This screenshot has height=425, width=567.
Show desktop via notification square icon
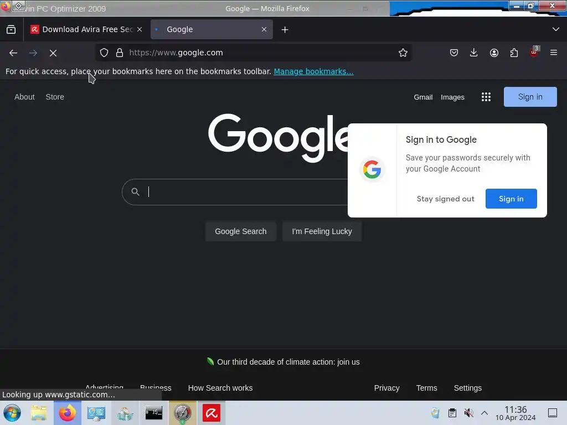coord(553,413)
